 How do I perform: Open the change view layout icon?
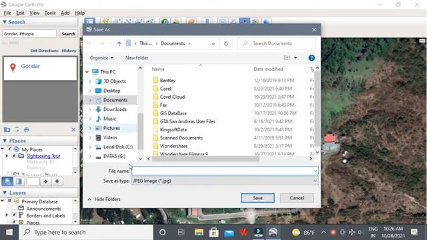click(287, 58)
